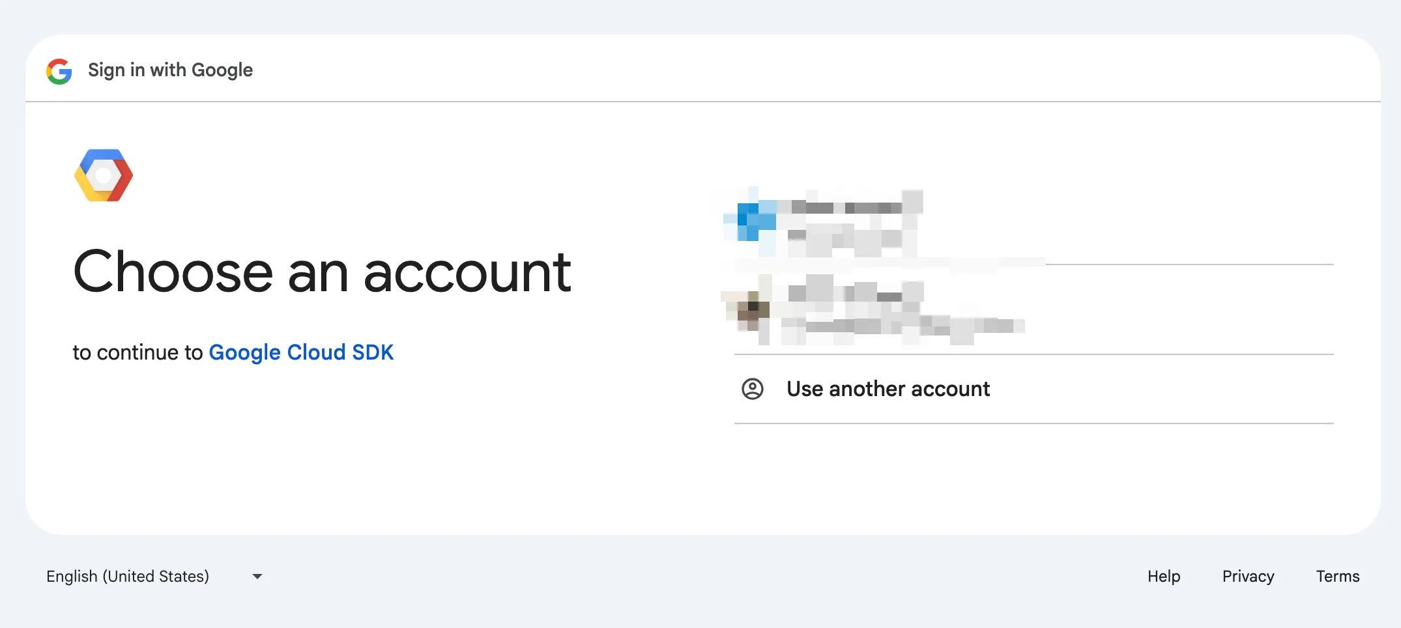This screenshot has height=628, width=1401.
Task: Click the "to continue to" text
Action: (x=137, y=352)
